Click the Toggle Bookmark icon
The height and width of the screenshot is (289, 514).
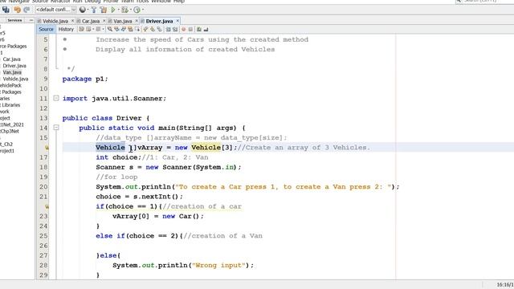coord(159,29)
